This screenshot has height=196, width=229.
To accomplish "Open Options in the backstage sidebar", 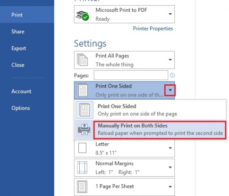I will (21, 108).
